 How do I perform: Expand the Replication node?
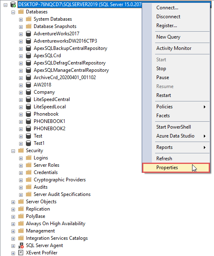click(x=13, y=209)
